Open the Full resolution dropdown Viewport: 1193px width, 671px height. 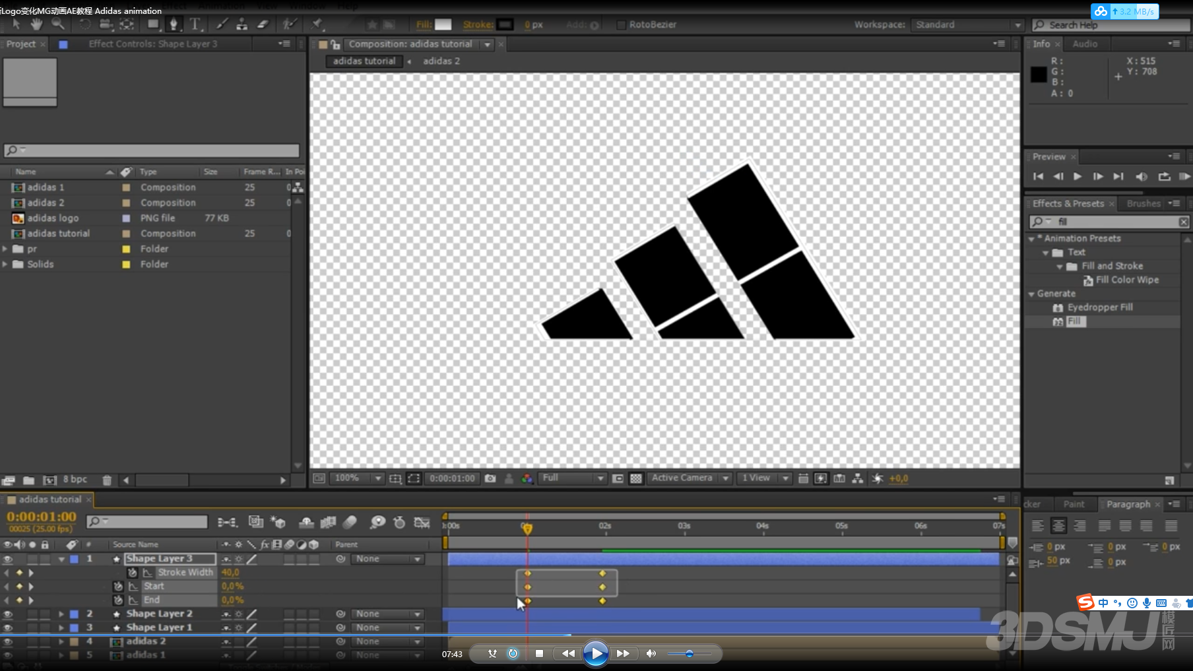point(572,478)
